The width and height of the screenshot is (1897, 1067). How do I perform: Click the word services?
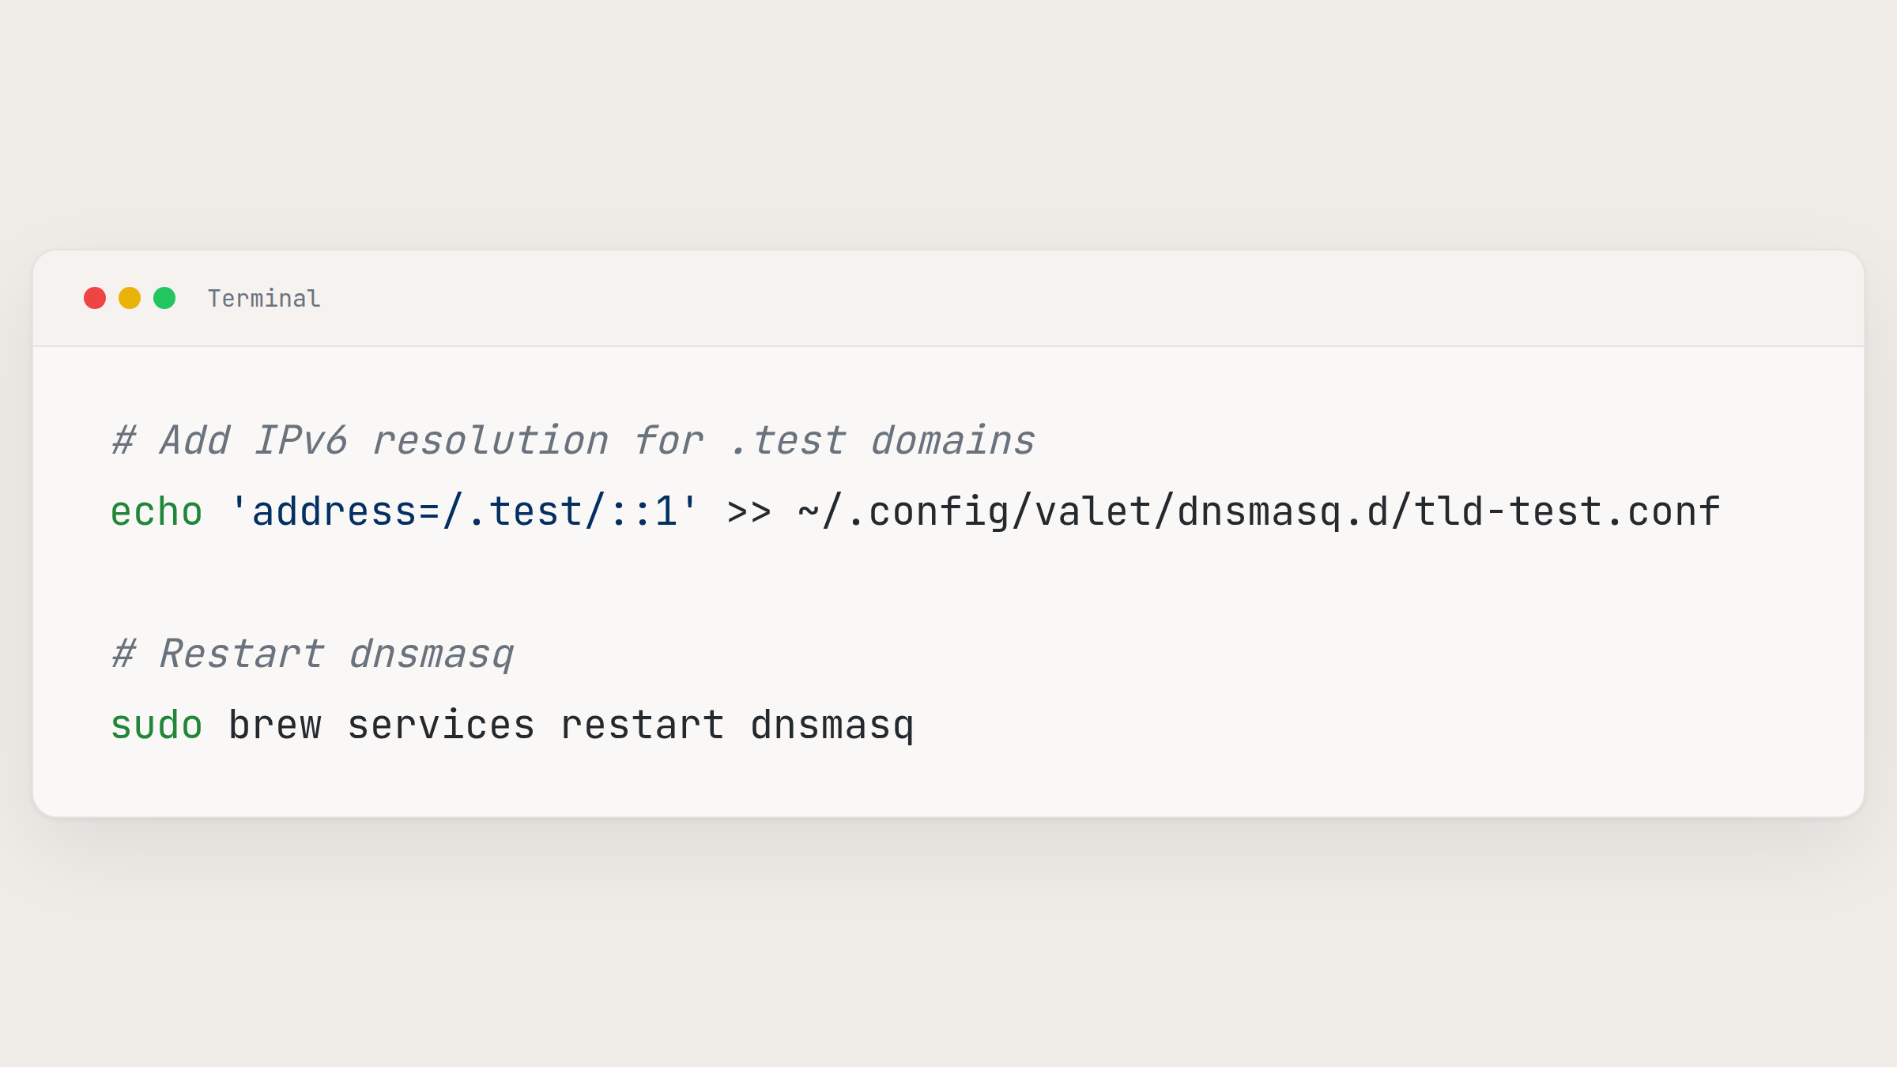point(441,725)
